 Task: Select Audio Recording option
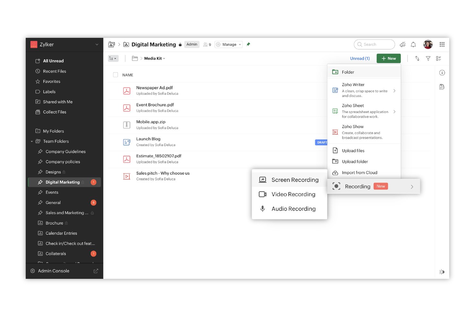[289, 209]
